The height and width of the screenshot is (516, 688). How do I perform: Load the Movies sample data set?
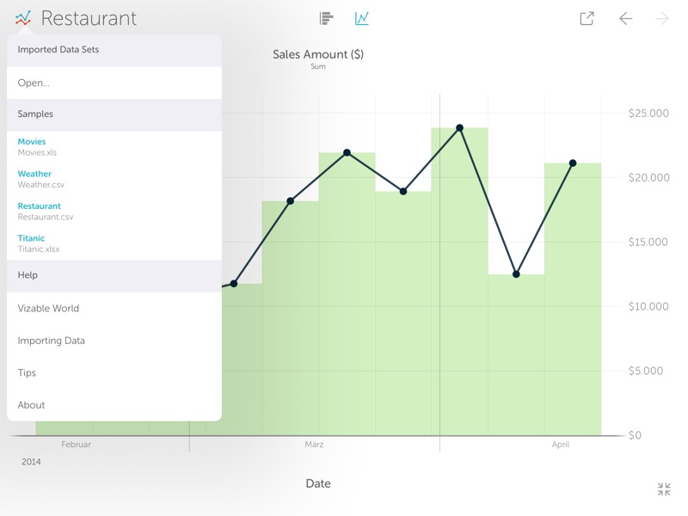[114, 147]
